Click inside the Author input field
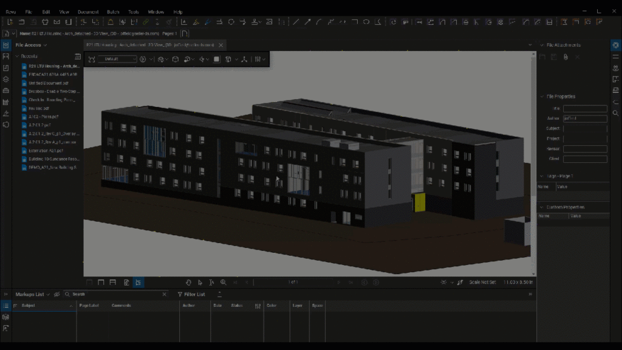 point(585,118)
